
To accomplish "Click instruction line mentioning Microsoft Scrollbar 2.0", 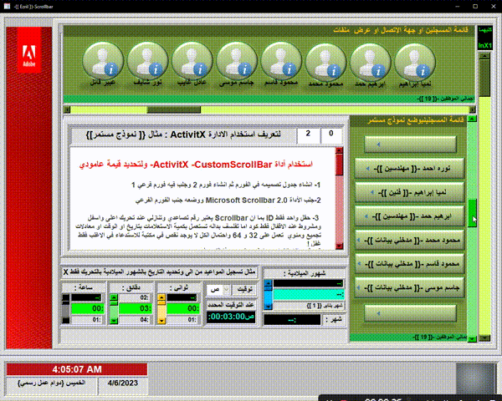I will [x=228, y=200].
